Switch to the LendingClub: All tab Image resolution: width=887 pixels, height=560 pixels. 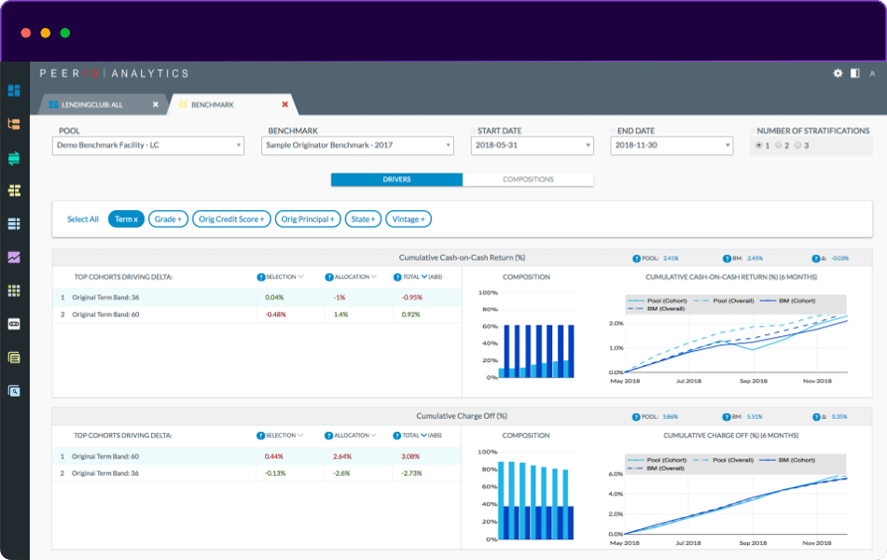coord(98,105)
